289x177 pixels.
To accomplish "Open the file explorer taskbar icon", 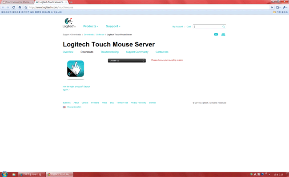I will click(x=14, y=174).
